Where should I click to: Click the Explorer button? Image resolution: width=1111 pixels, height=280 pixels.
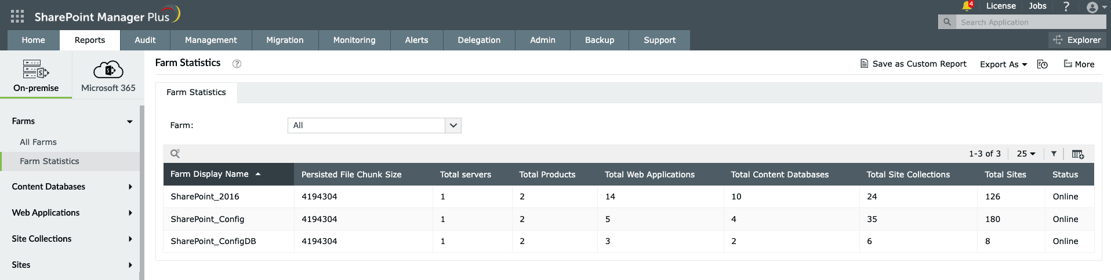(x=1077, y=40)
